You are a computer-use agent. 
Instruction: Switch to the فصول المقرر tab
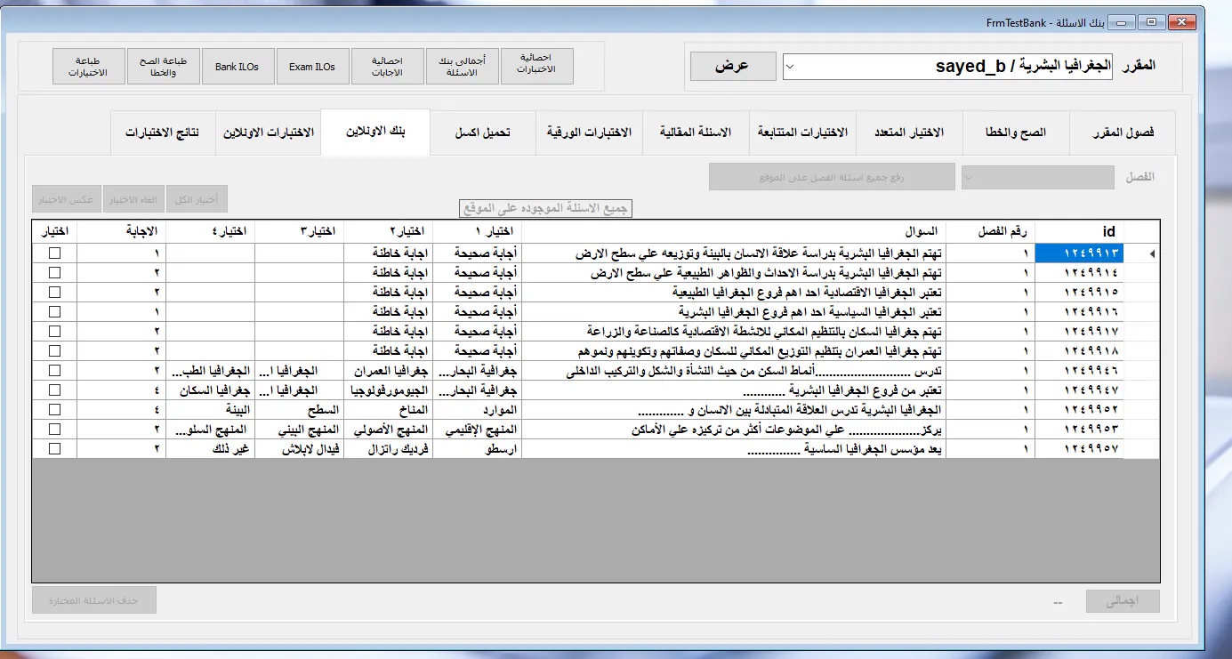point(1123,133)
